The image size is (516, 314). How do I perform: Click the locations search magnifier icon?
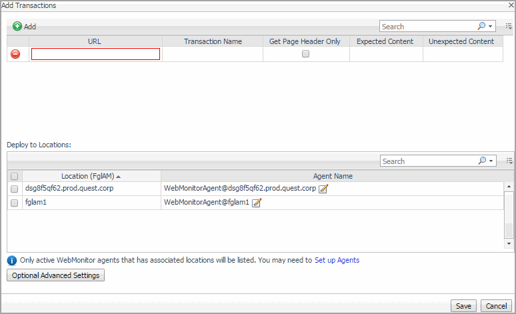[482, 161]
